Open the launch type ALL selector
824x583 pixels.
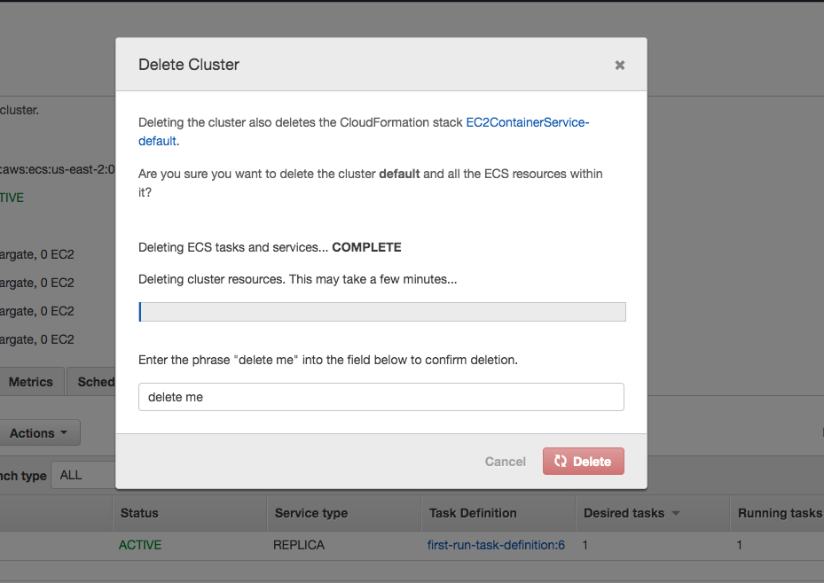pos(83,475)
